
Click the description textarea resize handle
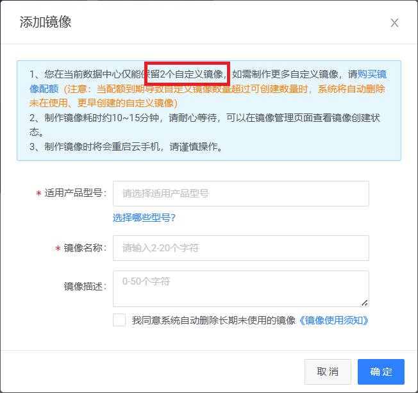pos(365,303)
